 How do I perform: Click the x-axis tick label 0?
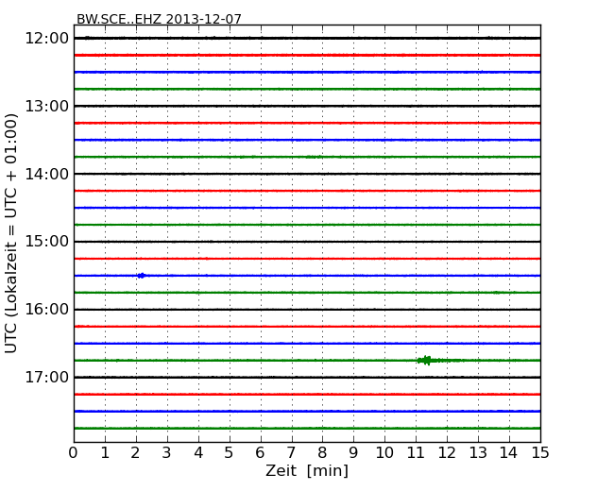(x=74, y=452)
